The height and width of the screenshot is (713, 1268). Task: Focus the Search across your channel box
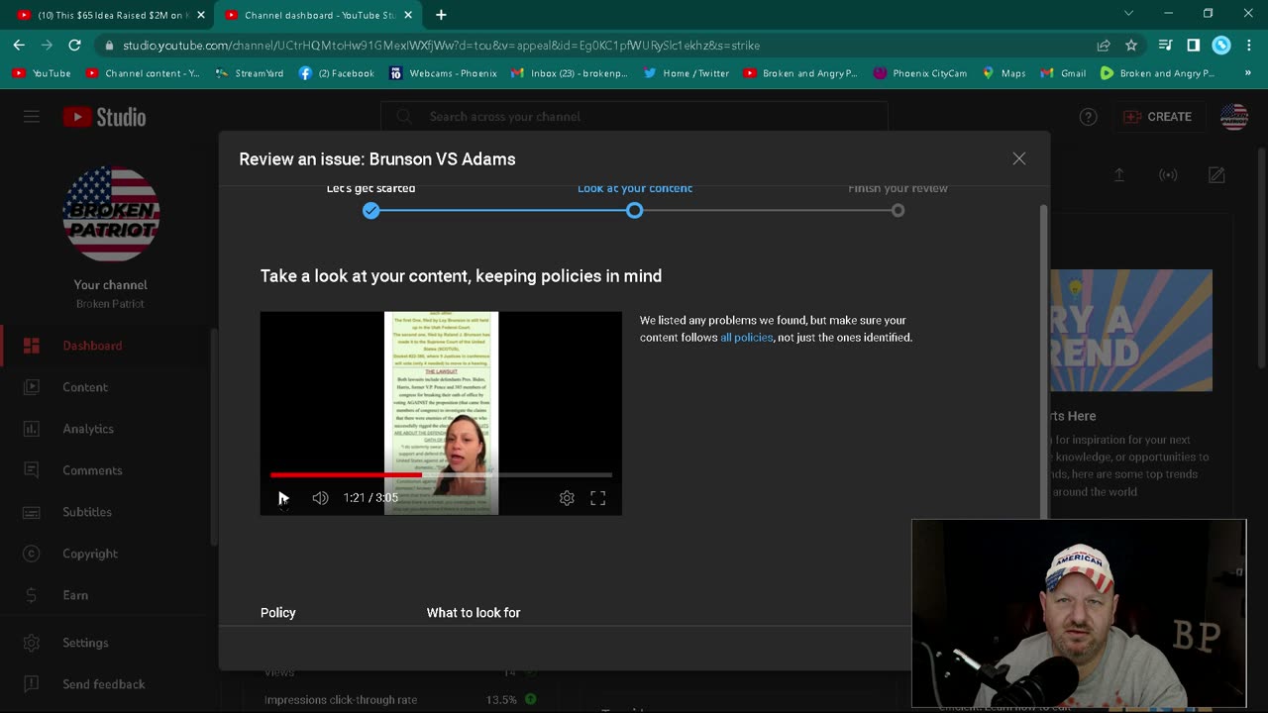634,117
